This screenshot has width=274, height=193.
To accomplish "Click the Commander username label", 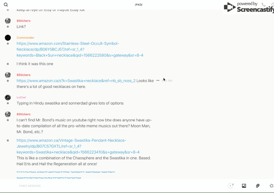I will click(x=25, y=38).
